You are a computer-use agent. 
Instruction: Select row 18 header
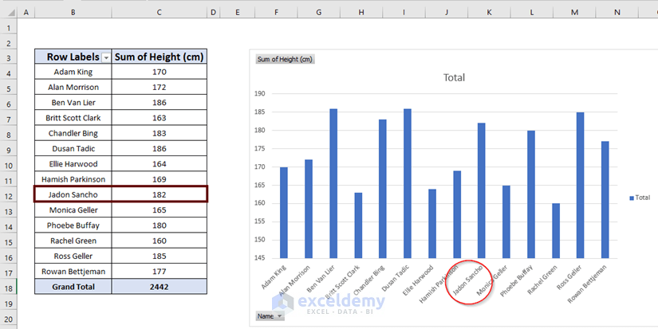(9, 287)
